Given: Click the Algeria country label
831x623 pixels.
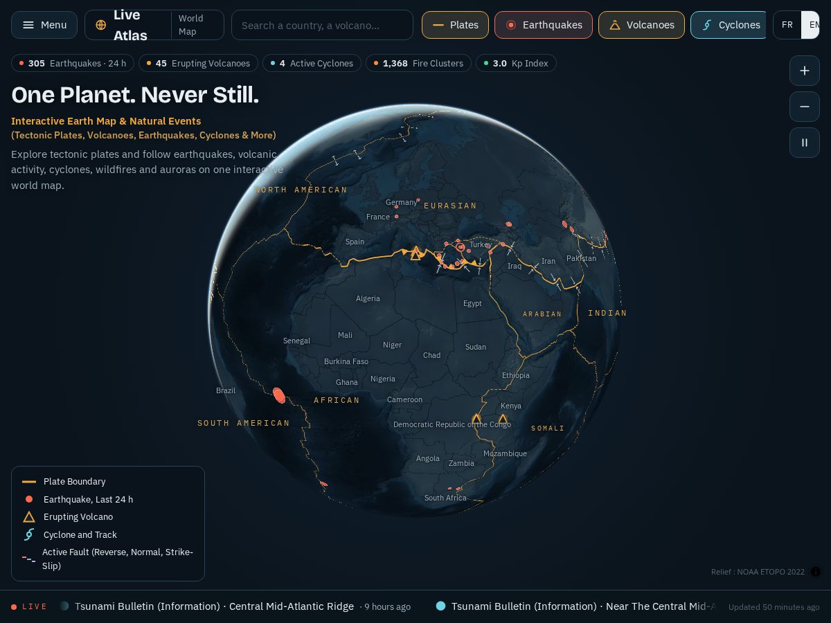Looking at the screenshot, I should coord(368,298).
